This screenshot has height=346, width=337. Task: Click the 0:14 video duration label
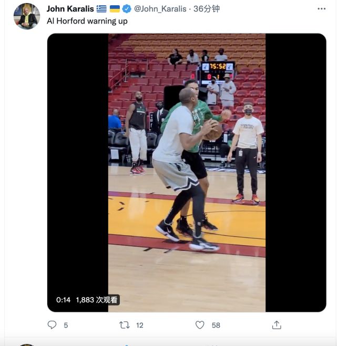tap(63, 300)
